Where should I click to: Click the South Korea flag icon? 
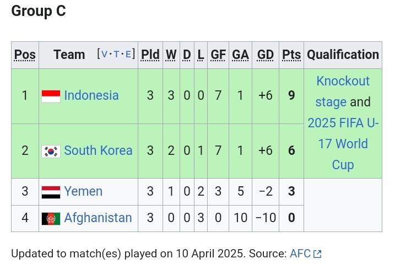click(x=51, y=151)
